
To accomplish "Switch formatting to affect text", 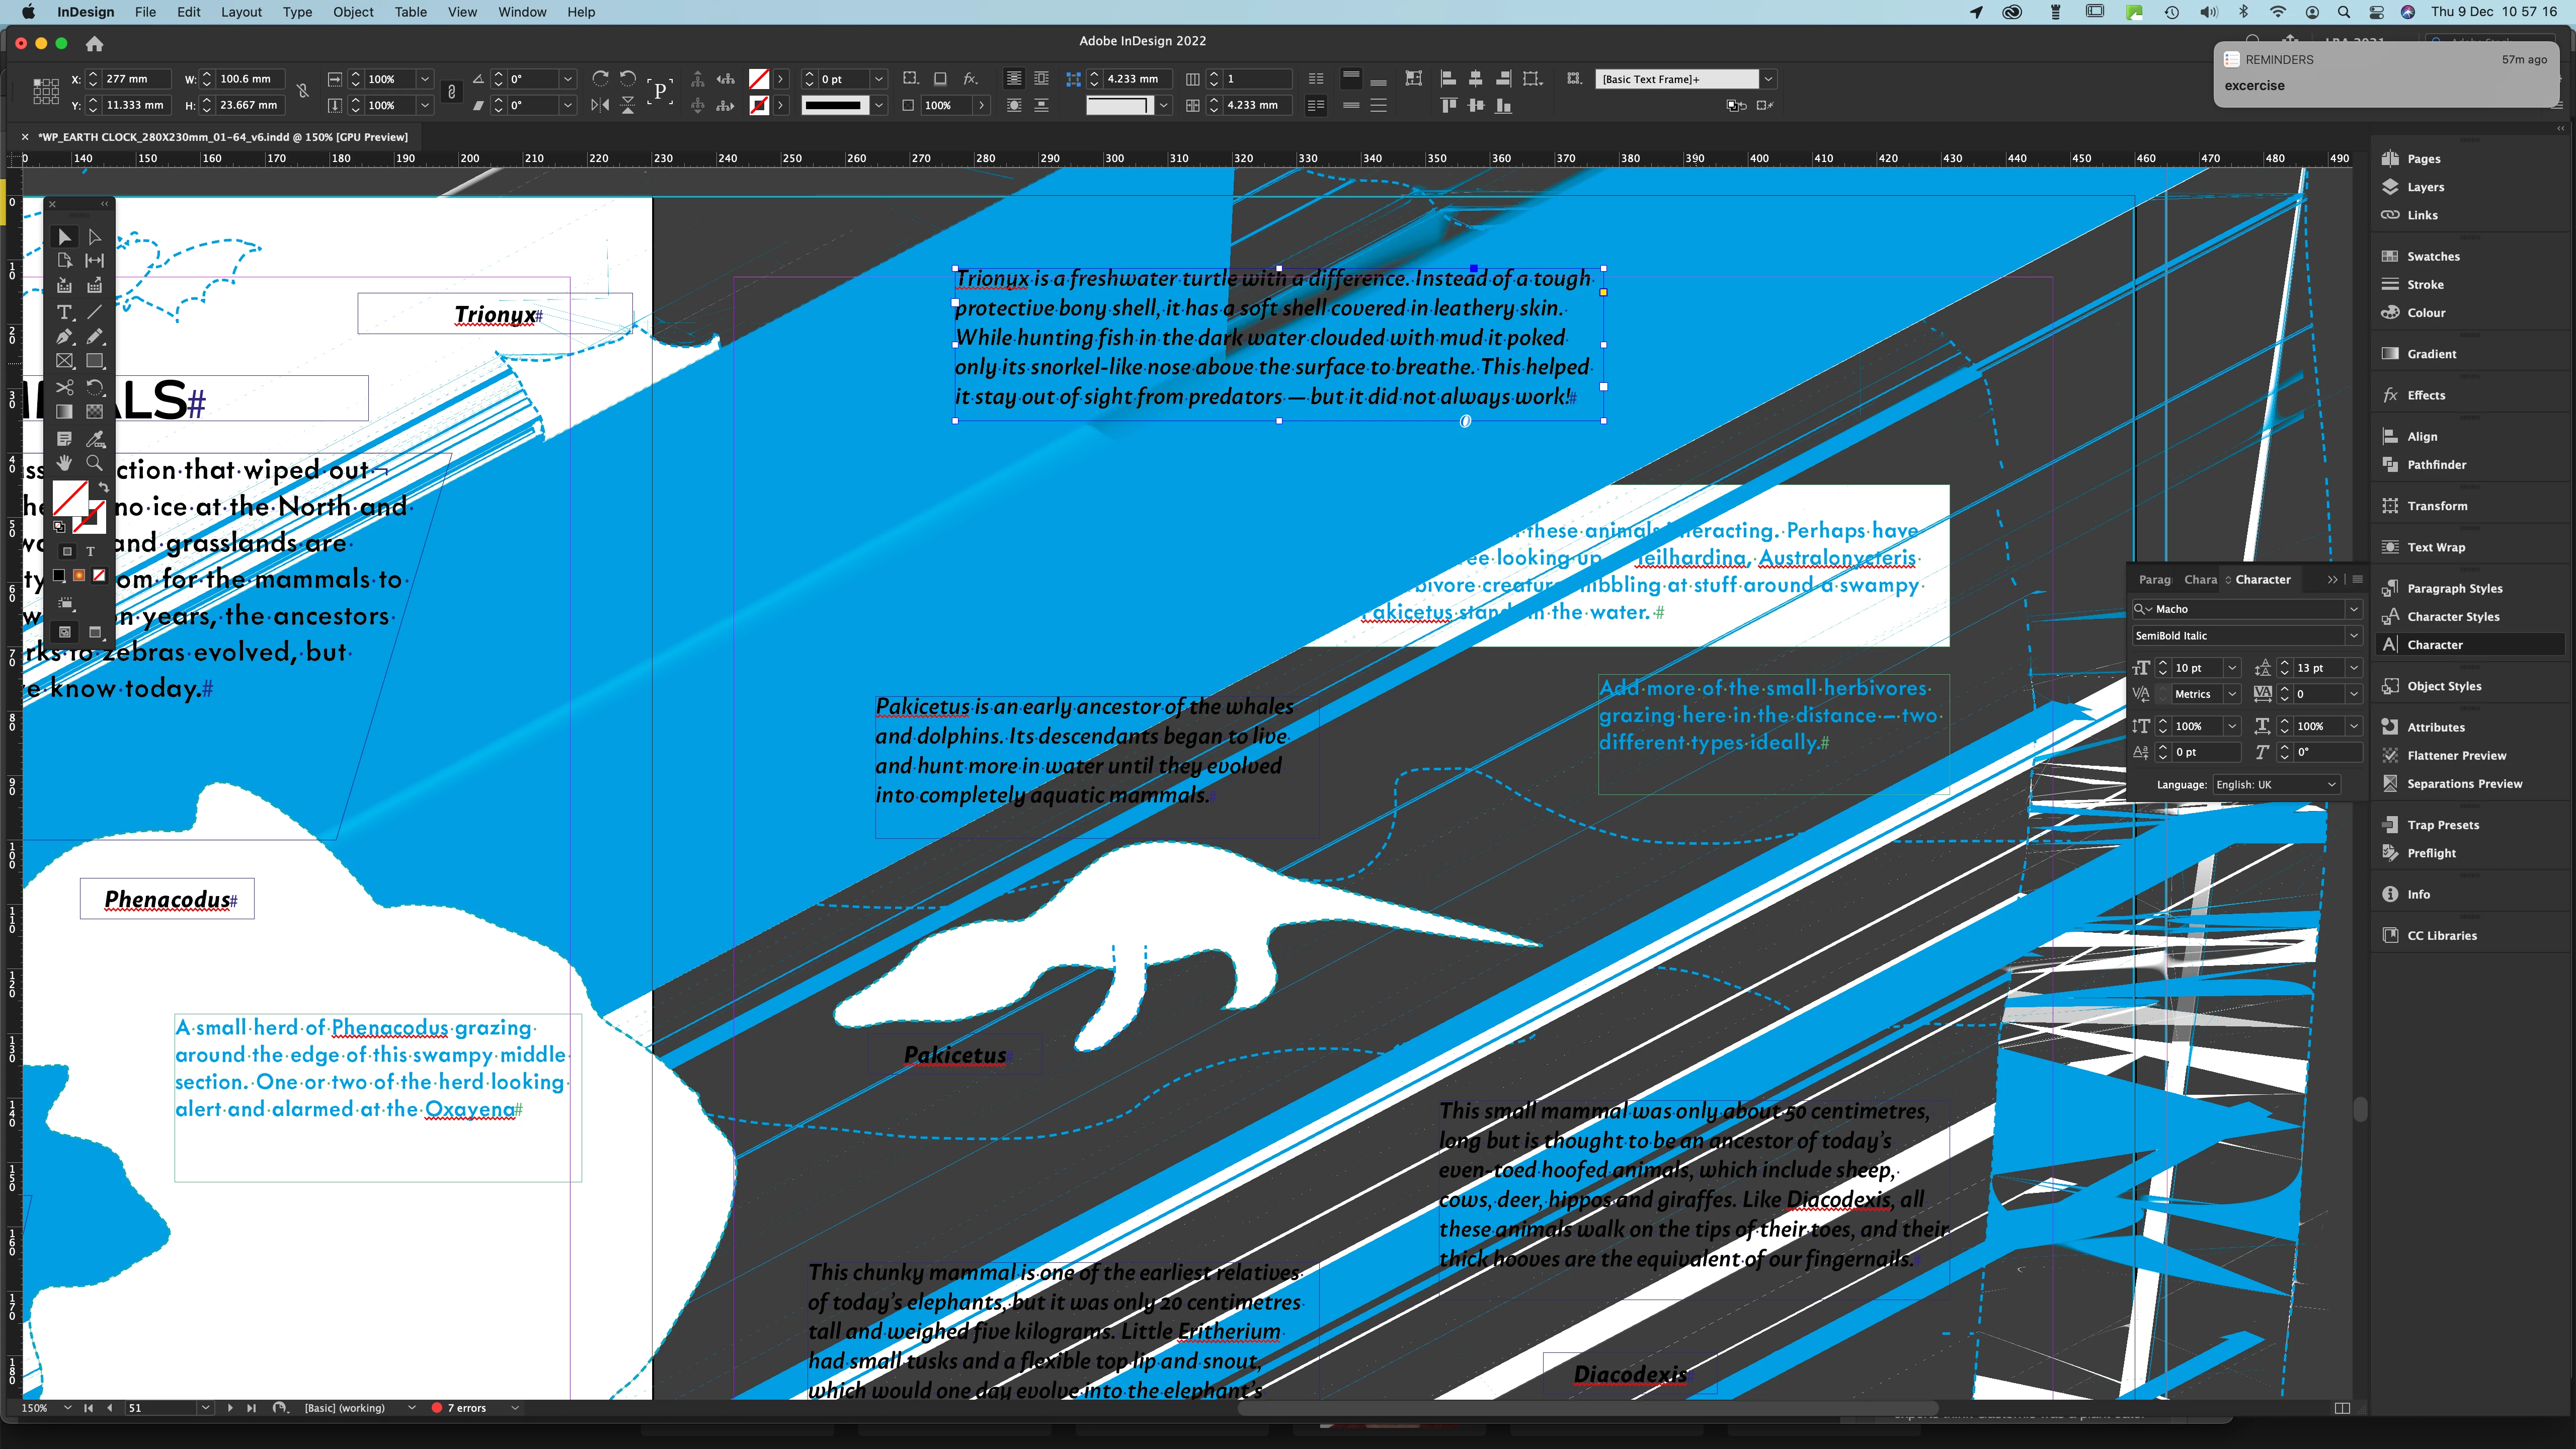I will tap(90, 551).
